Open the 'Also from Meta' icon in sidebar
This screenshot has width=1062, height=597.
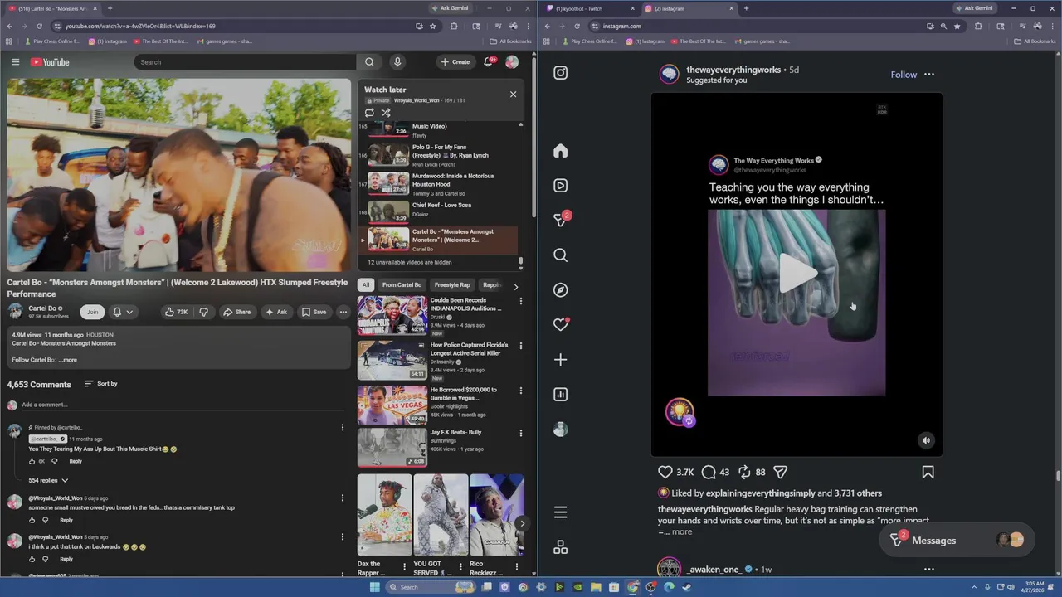(561, 547)
